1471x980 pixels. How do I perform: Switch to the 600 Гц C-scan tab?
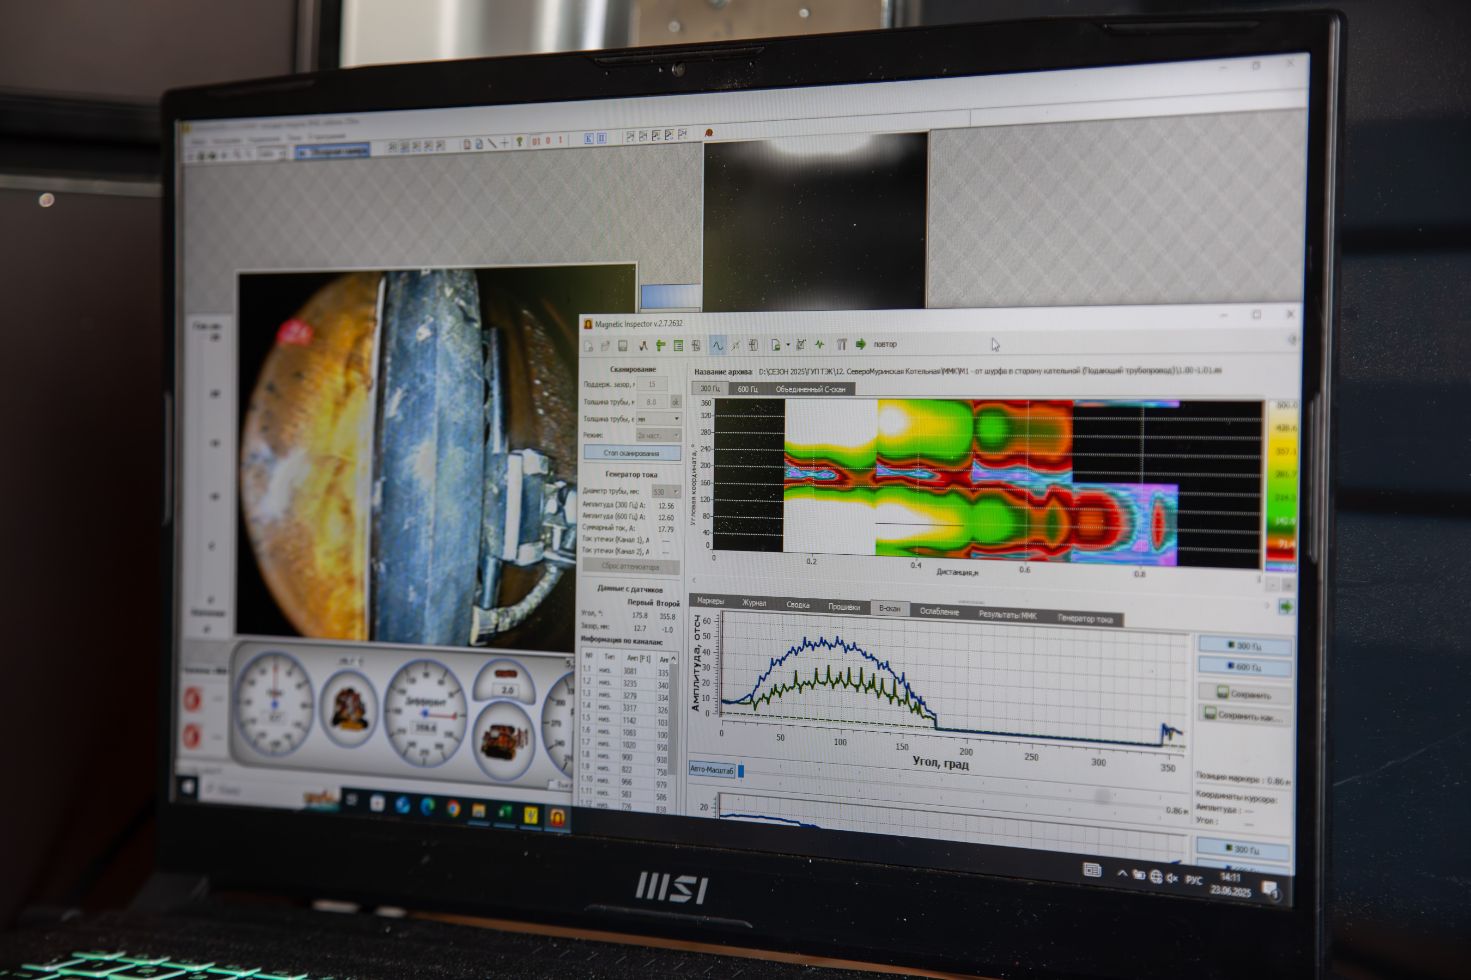tap(747, 389)
